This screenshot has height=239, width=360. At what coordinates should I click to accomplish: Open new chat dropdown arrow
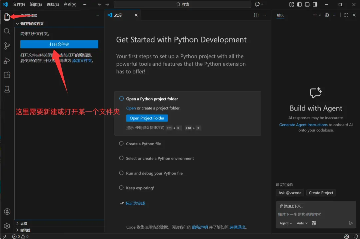(x=320, y=15)
